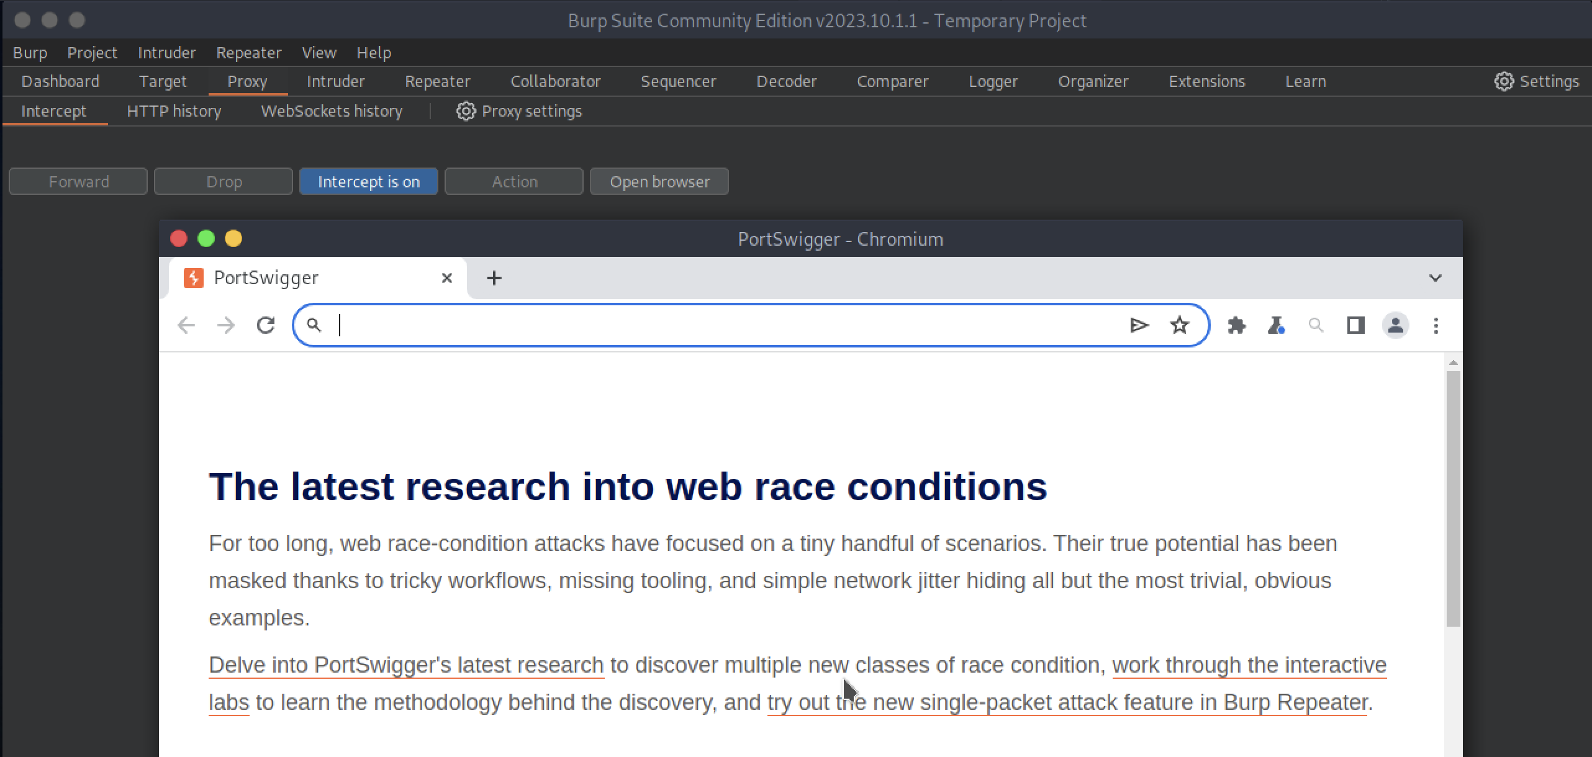The image size is (1592, 757).
Task: Open Proxy settings gear icon
Action: pos(466,111)
